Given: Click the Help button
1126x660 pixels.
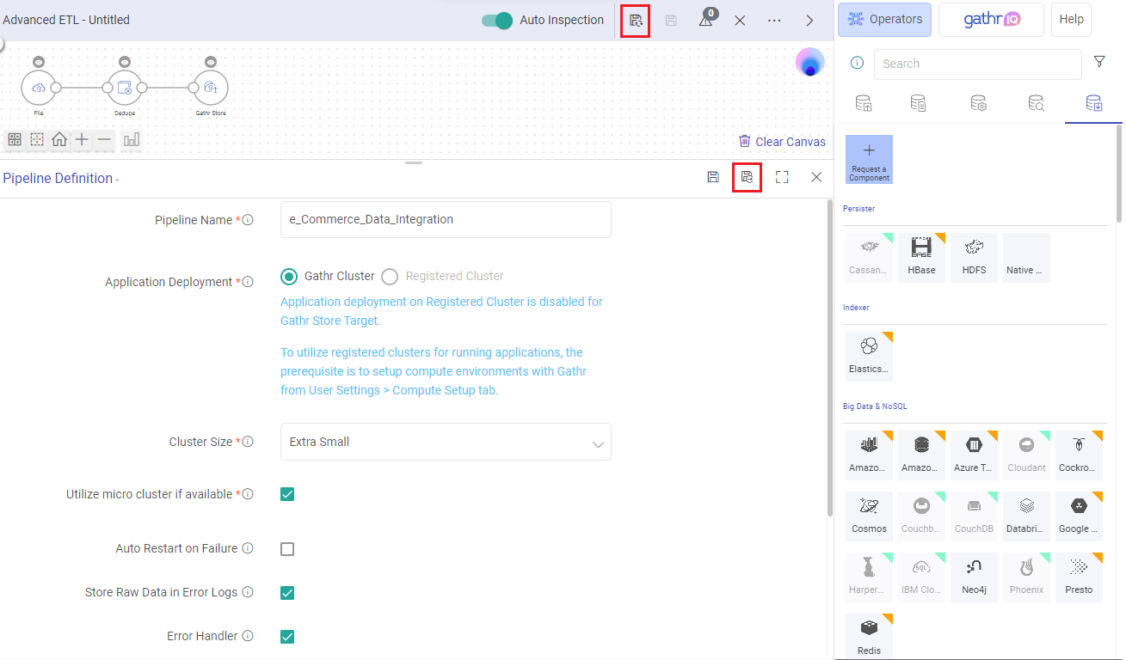Looking at the screenshot, I should point(1071,20).
